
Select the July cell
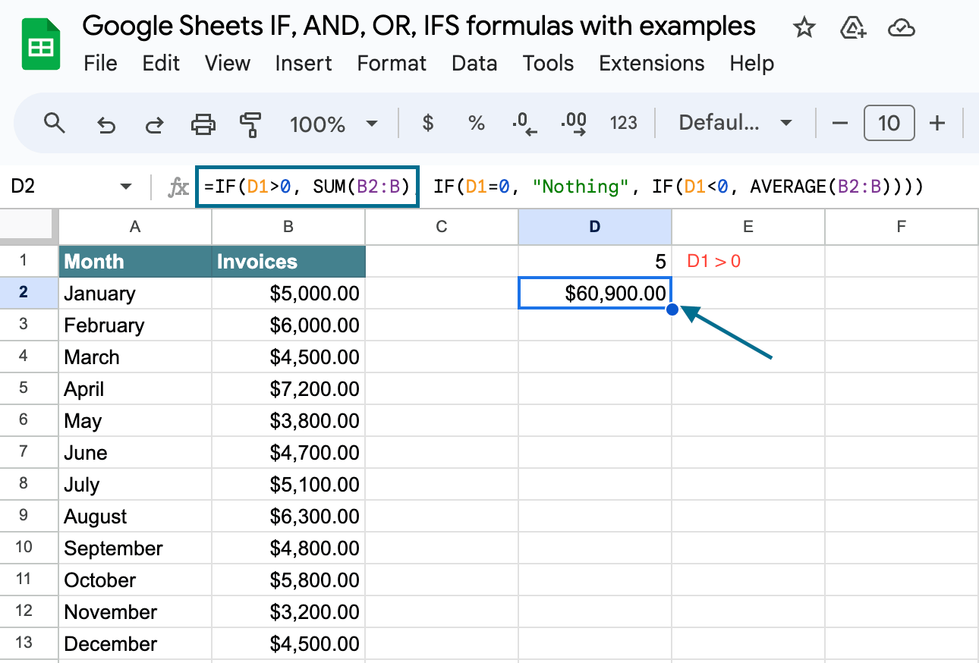(135, 484)
